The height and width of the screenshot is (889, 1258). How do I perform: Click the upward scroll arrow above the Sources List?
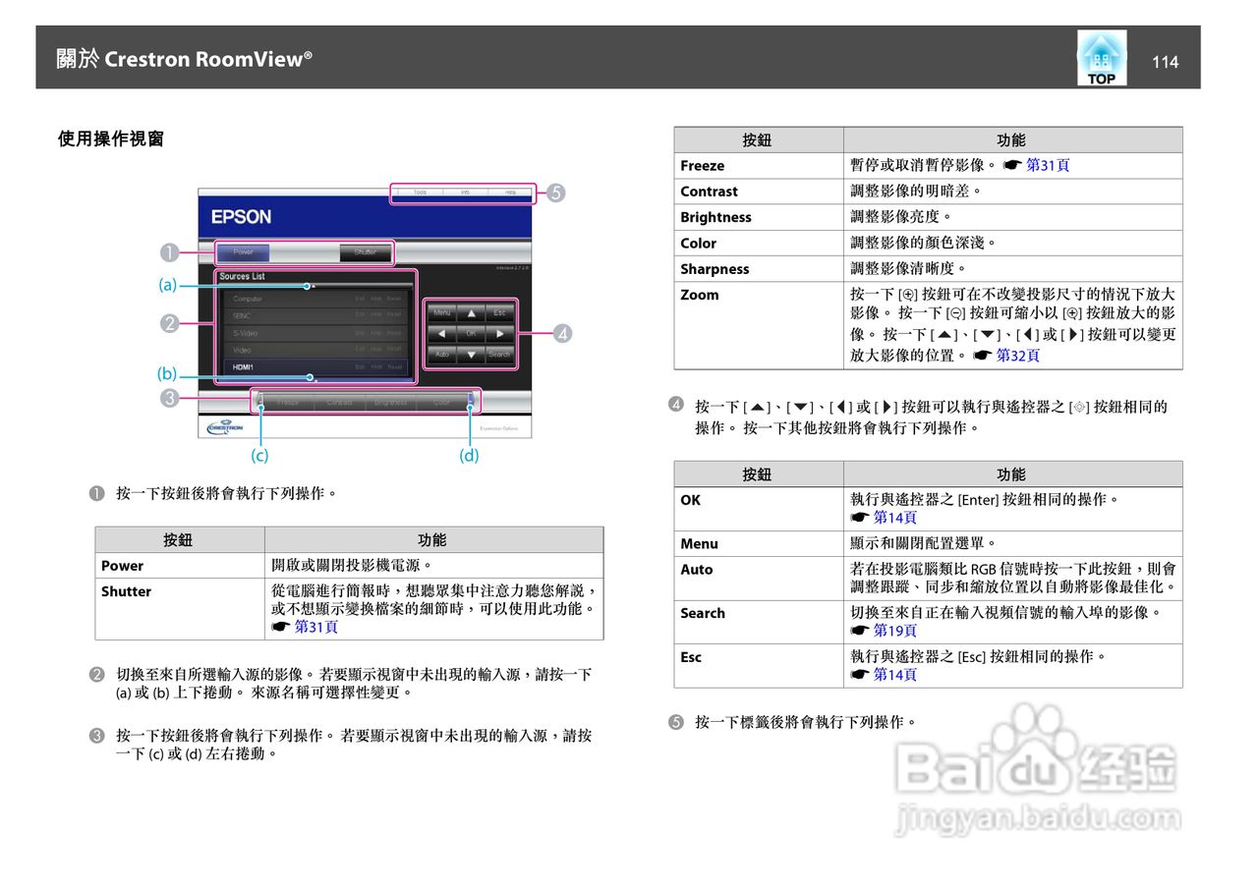tap(314, 285)
